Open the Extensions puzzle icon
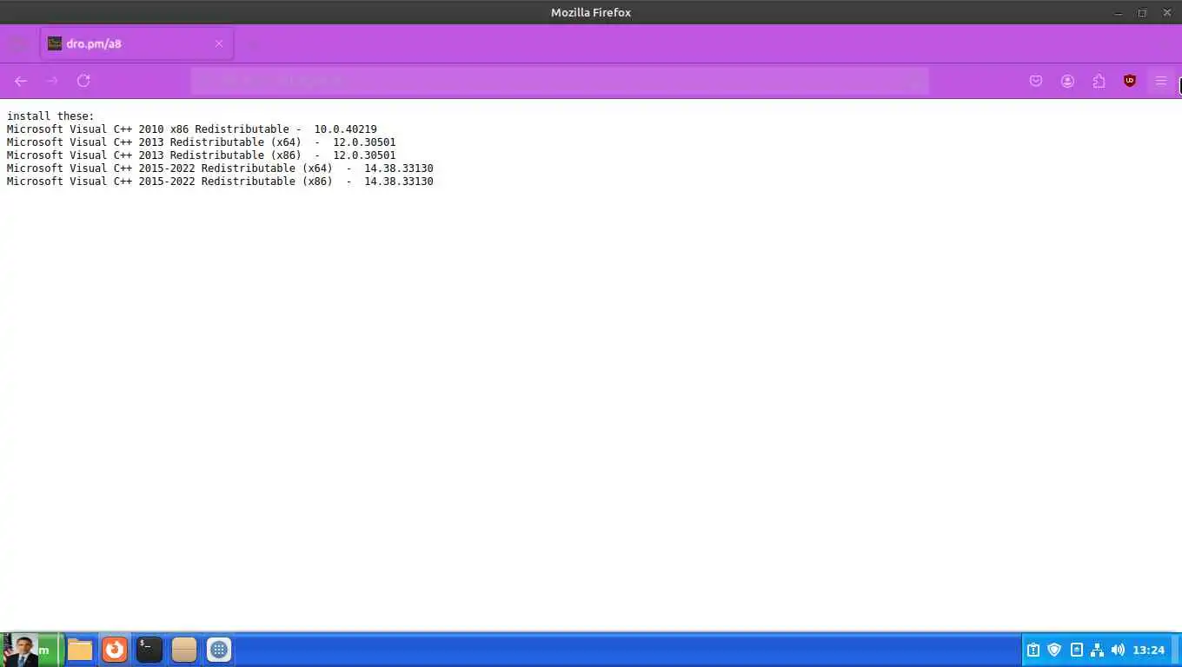 1099,81
